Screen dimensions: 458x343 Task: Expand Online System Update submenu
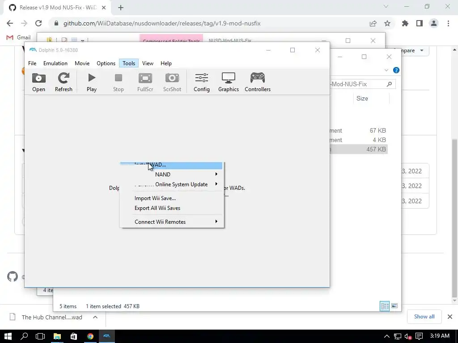[x=171, y=184]
